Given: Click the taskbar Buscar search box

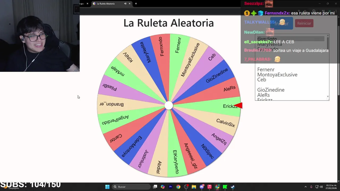Looking at the screenshot, I should click(131, 187).
